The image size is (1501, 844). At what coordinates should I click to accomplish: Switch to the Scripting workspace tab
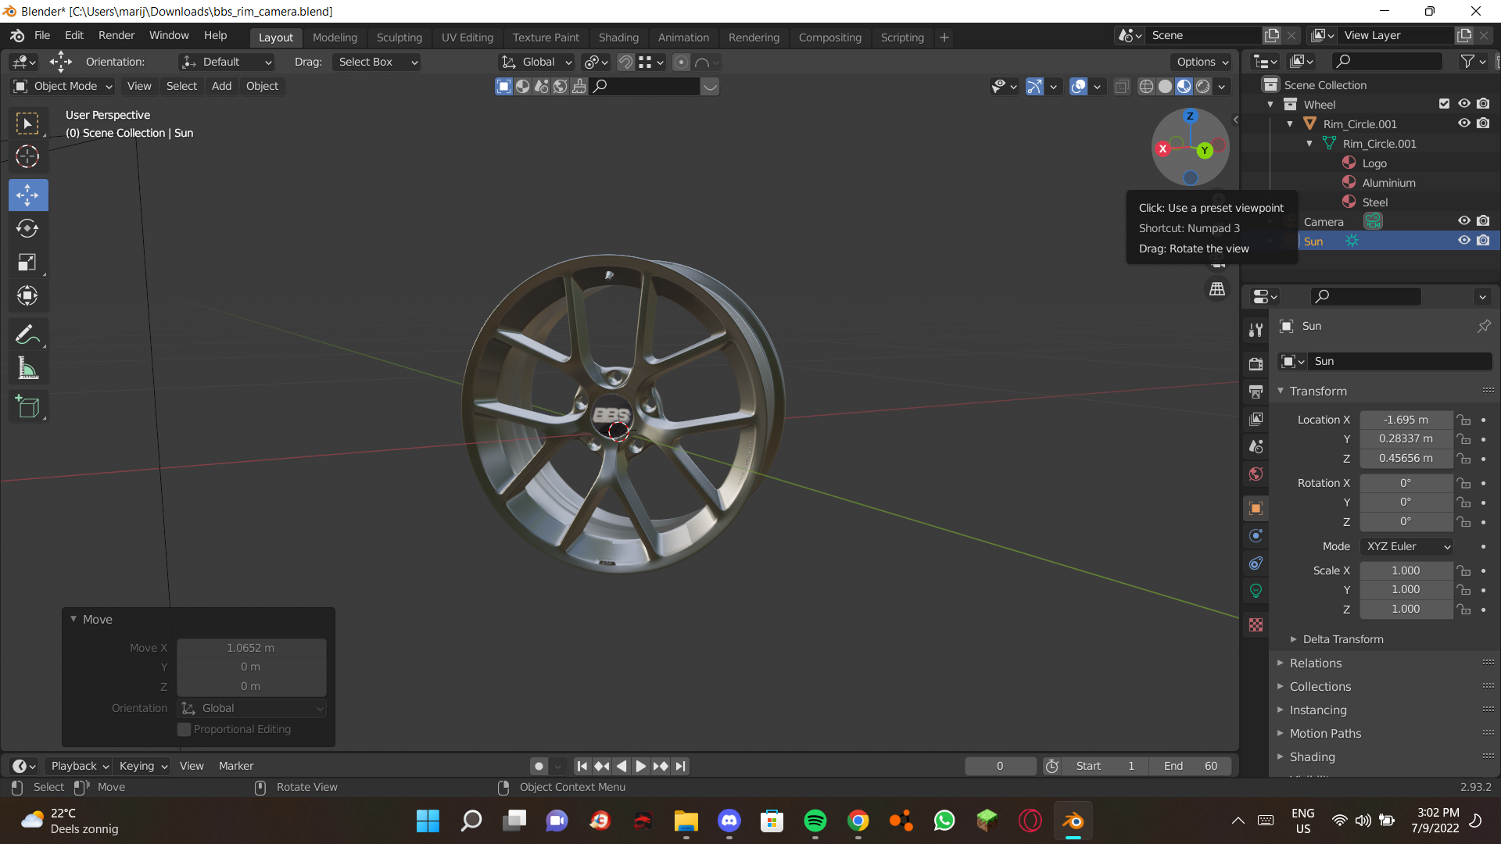902,38
